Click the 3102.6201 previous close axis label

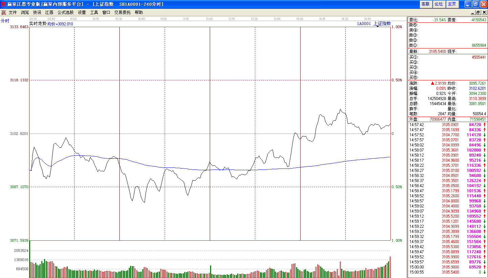click(x=19, y=134)
